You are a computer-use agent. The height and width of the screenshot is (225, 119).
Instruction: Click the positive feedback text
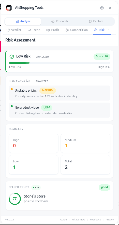36,201
